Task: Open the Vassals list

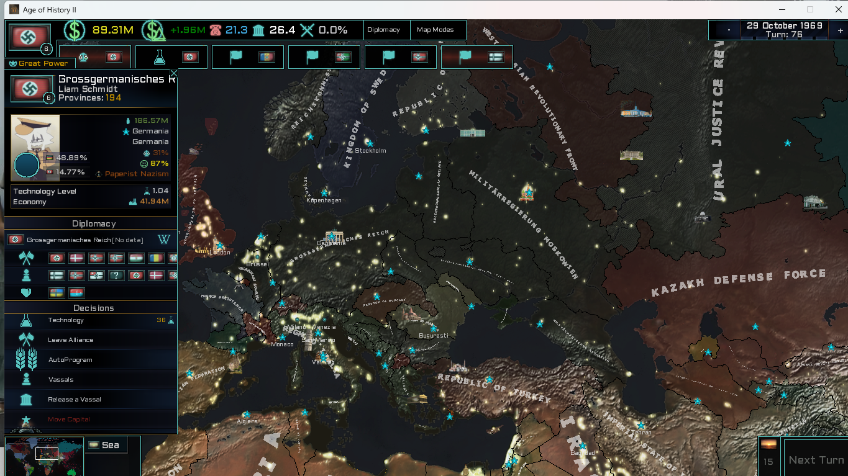Action: point(61,380)
